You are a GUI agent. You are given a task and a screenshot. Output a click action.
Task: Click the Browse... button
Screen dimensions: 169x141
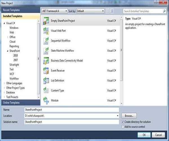coord(129,116)
